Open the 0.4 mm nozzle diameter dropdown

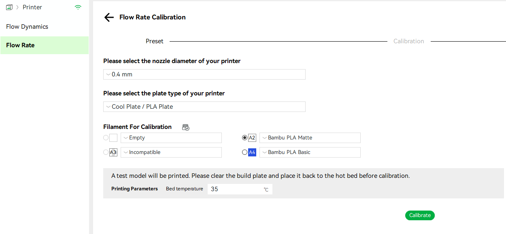click(x=204, y=74)
